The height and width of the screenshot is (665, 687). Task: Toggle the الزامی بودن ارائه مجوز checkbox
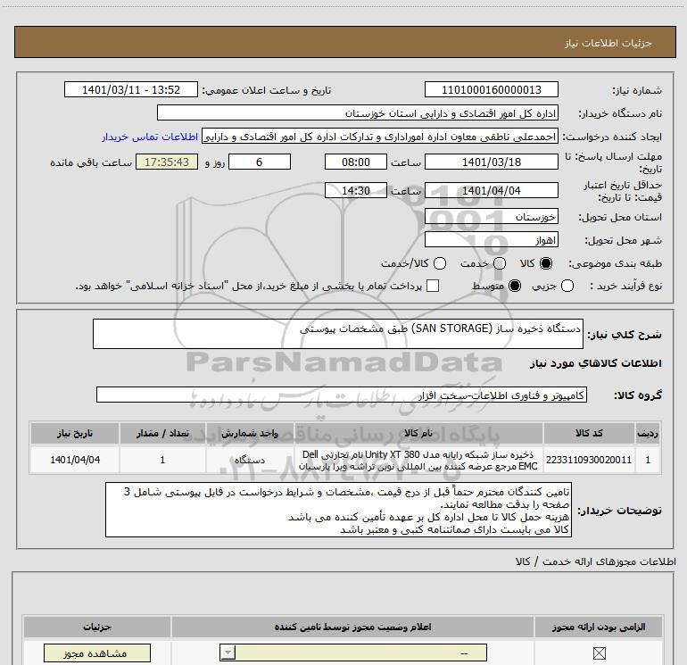(x=599, y=653)
